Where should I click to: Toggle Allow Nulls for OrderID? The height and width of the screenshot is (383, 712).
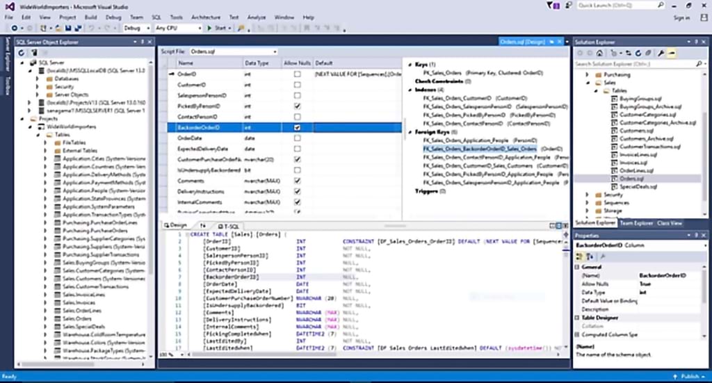[297, 74]
